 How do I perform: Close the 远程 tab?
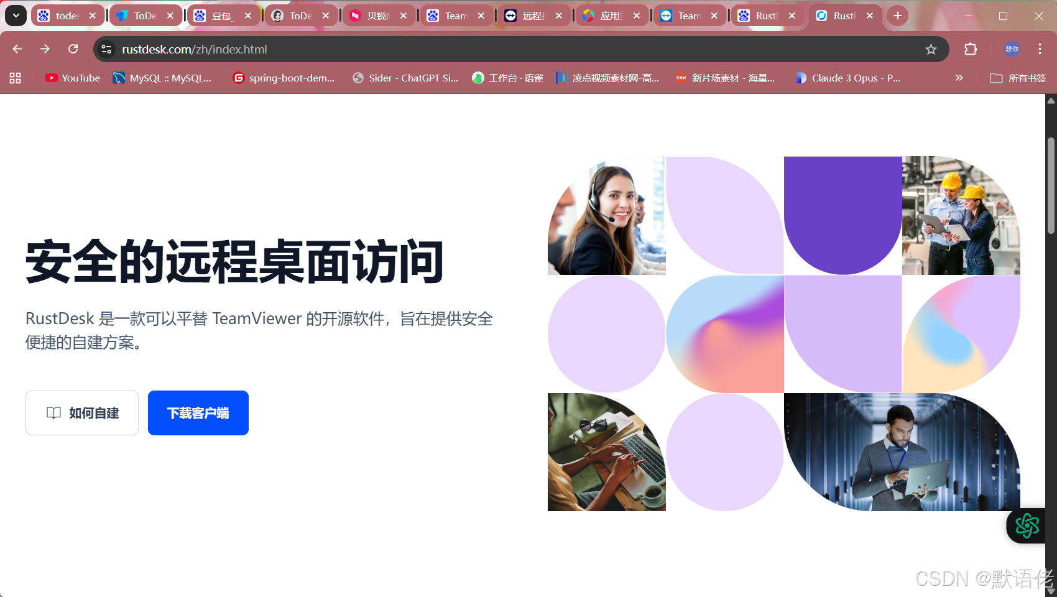click(559, 16)
